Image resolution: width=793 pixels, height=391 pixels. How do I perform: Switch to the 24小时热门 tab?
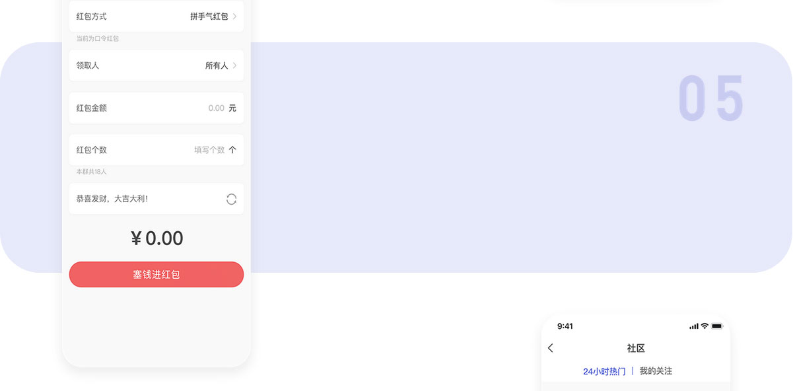coord(604,371)
